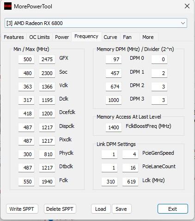
Task: Click the Write SPPT button
Action: 22,209
